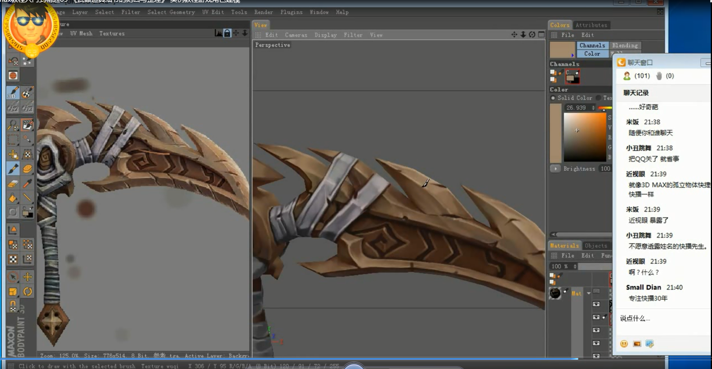Switch to the Colors tab
This screenshot has width=712, height=369.
(x=560, y=25)
